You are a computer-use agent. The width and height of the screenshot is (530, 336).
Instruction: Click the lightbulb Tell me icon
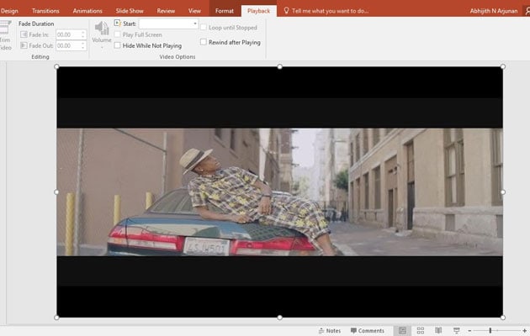click(x=286, y=11)
